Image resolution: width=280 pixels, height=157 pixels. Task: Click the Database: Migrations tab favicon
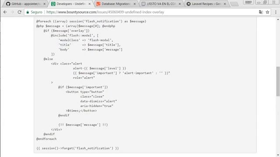pyautogui.click(x=98, y=4)
